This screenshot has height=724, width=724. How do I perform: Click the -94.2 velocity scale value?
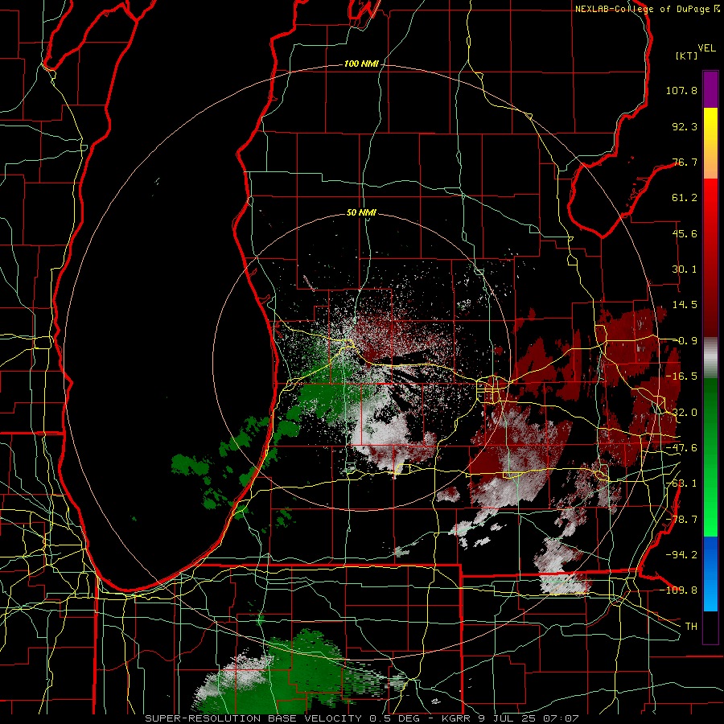(681, 555)
